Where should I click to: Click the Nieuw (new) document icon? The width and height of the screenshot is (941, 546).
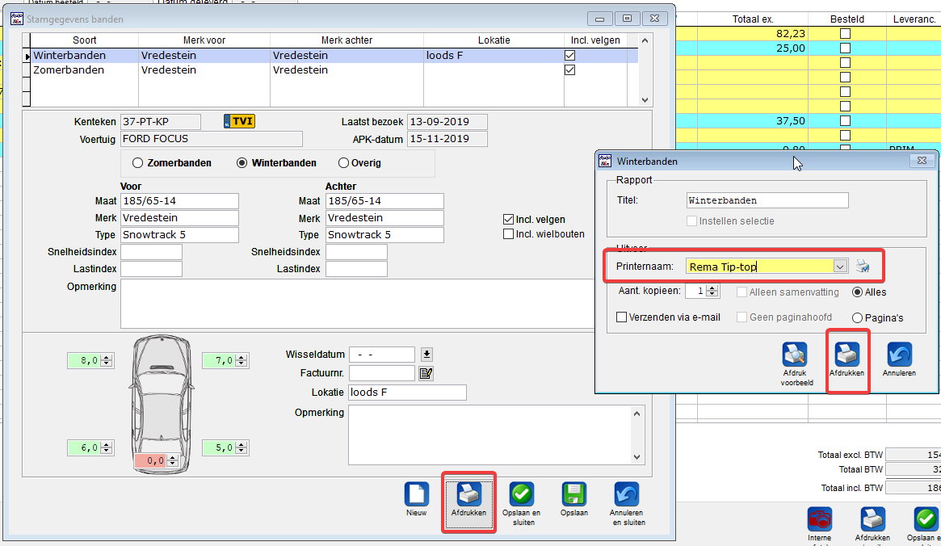[417, 494]
